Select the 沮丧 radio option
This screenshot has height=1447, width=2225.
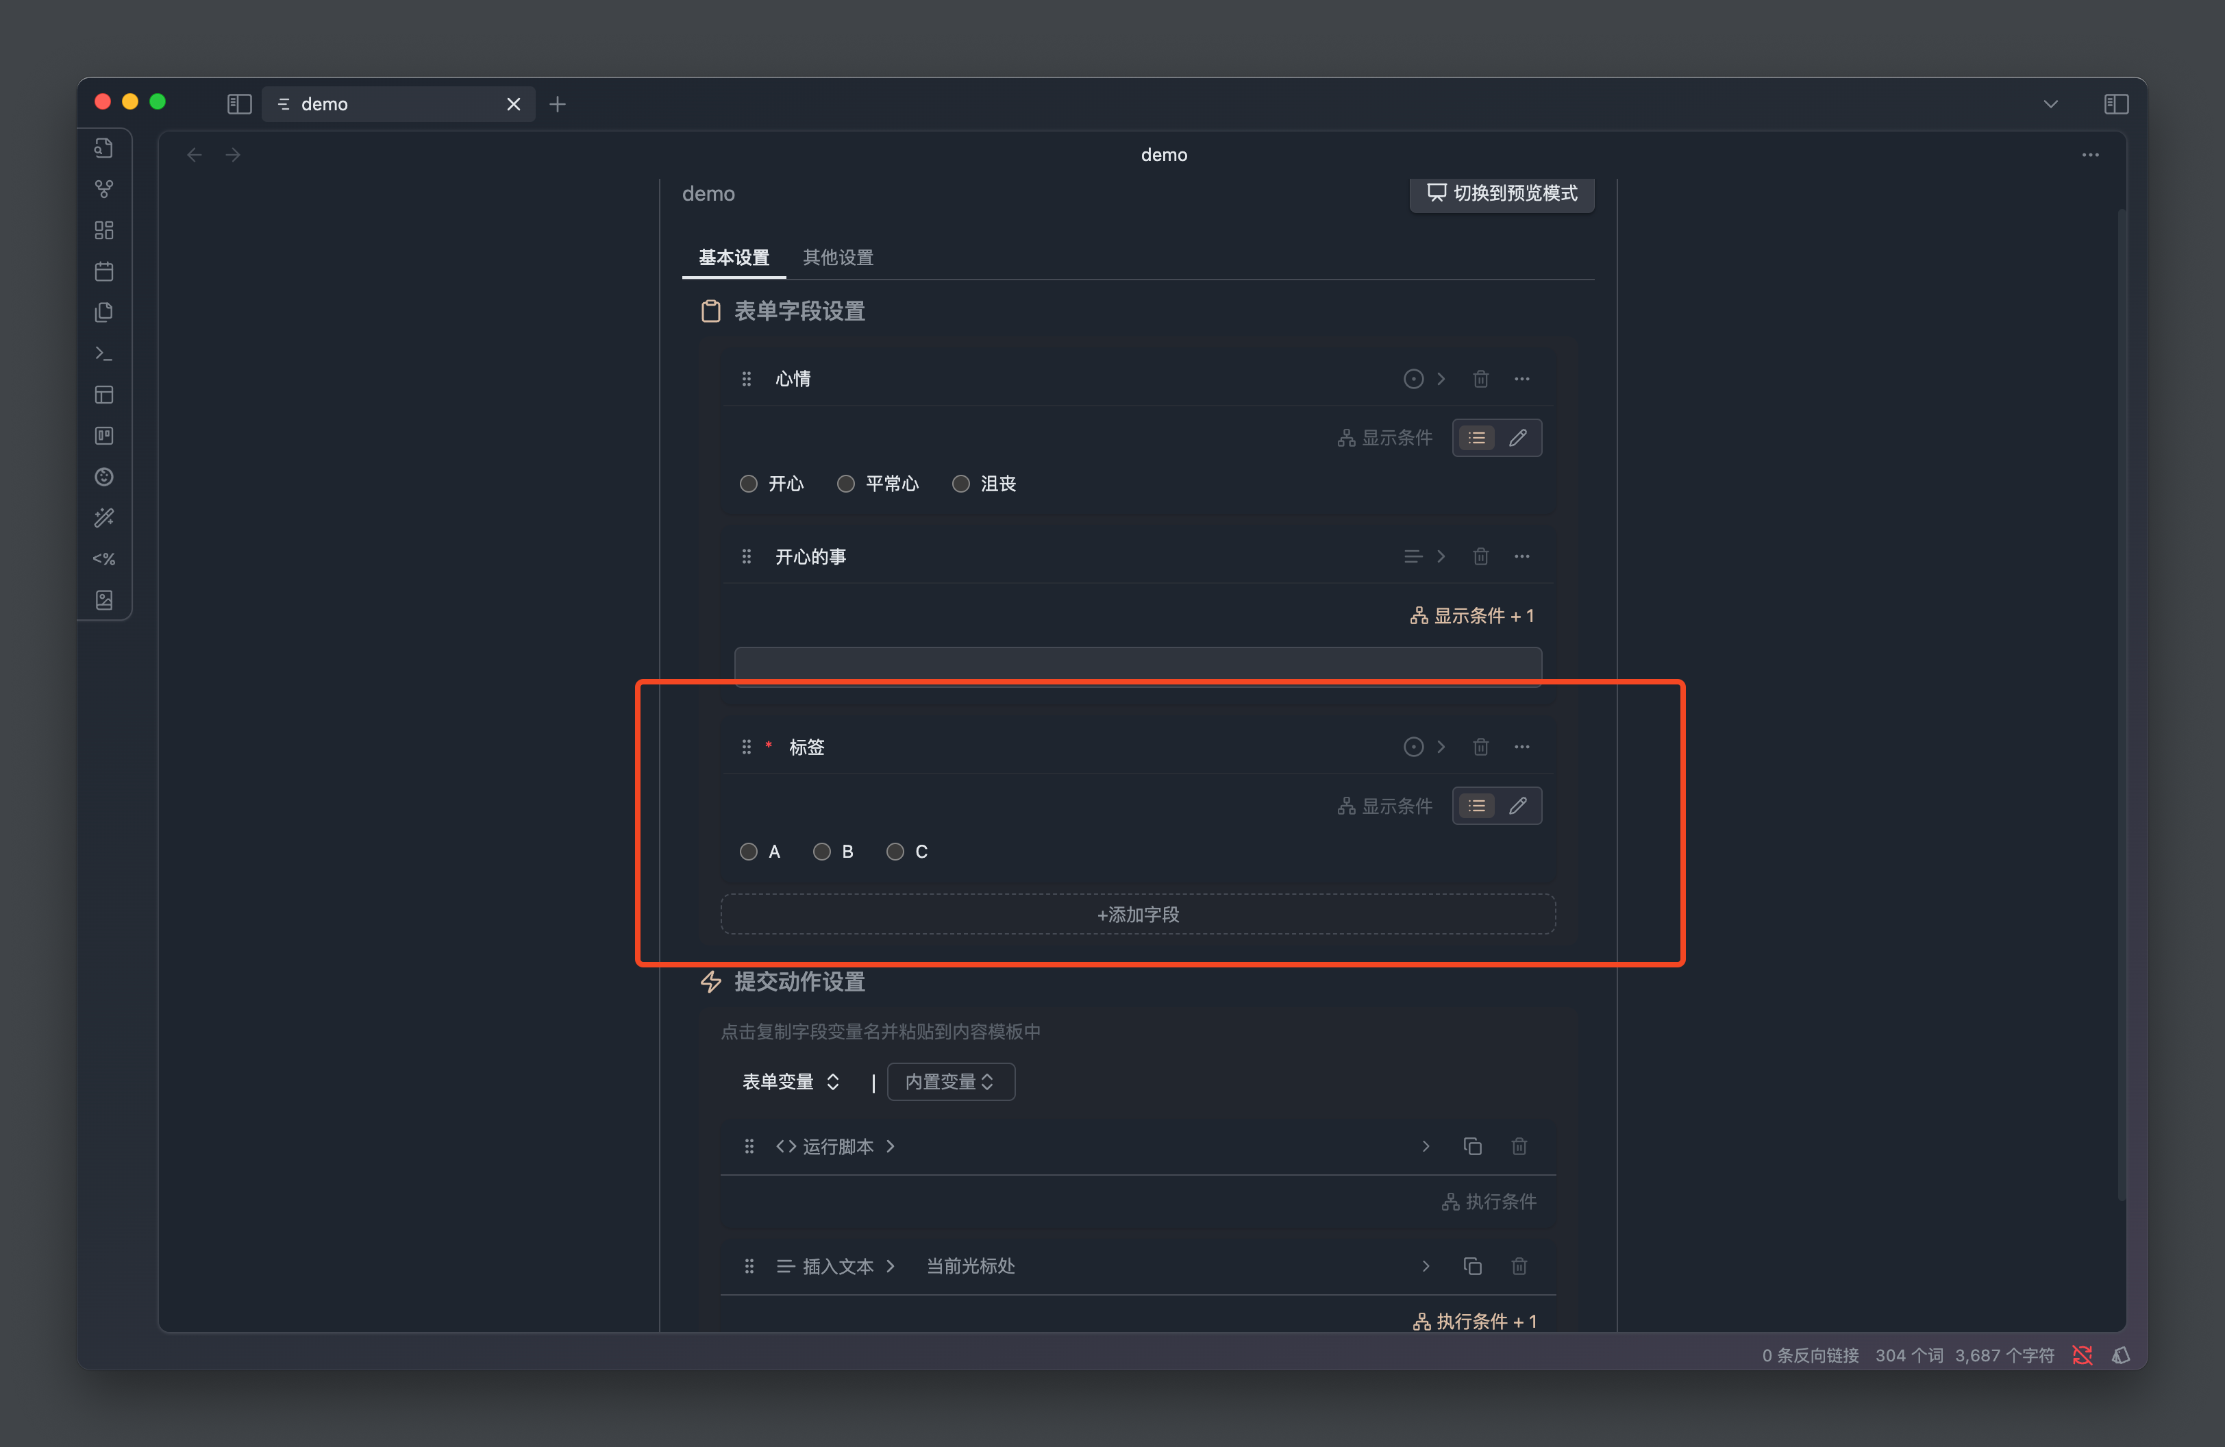click(960, 483)
